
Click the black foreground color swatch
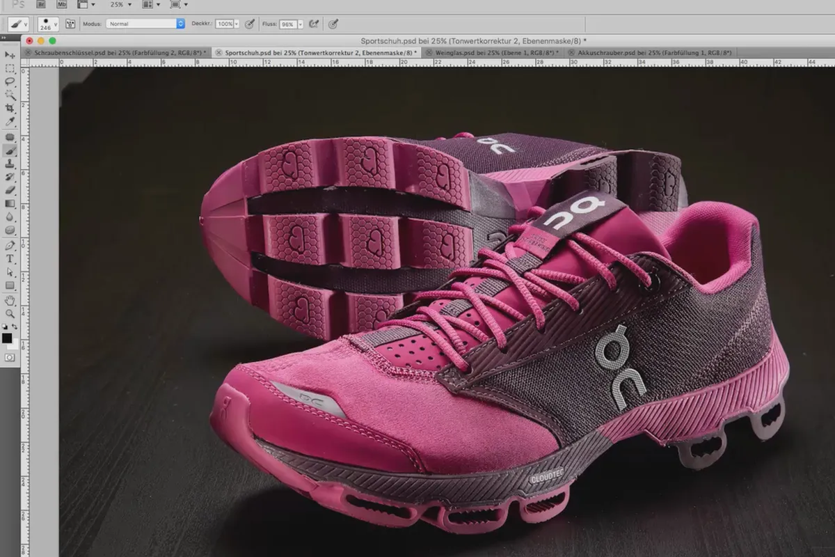point(7,338)
